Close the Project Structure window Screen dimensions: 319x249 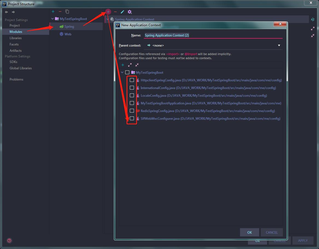(x=311, y=3)
